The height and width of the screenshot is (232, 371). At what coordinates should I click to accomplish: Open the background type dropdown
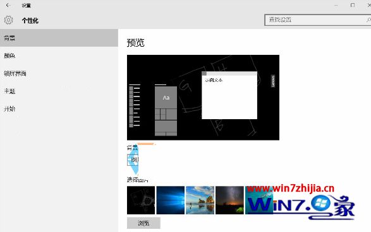coord(133,159)
